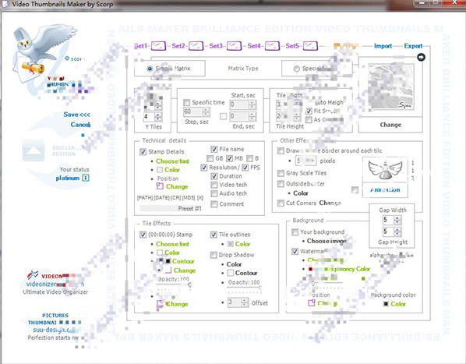
Task: Switch to the Set5 preset
Action: click(x=292, y=46)
